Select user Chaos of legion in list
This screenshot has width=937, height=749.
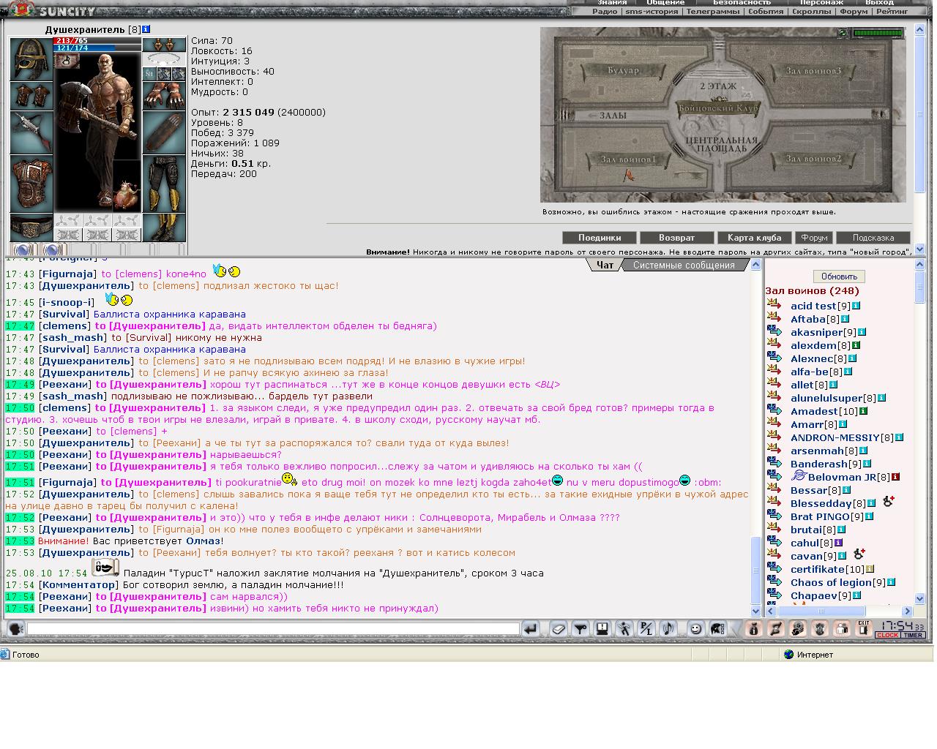[x=831, y=582]
